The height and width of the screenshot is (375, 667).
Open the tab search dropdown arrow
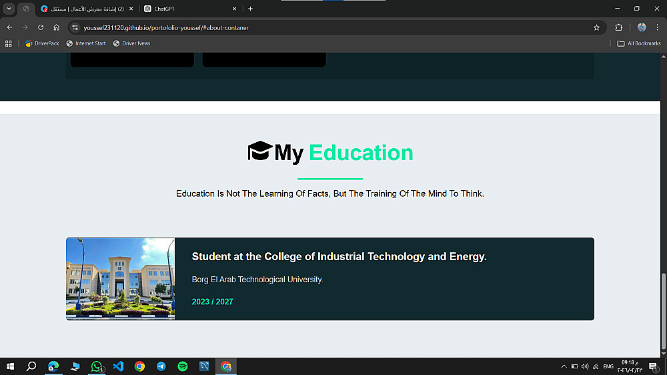coord(9,9)
